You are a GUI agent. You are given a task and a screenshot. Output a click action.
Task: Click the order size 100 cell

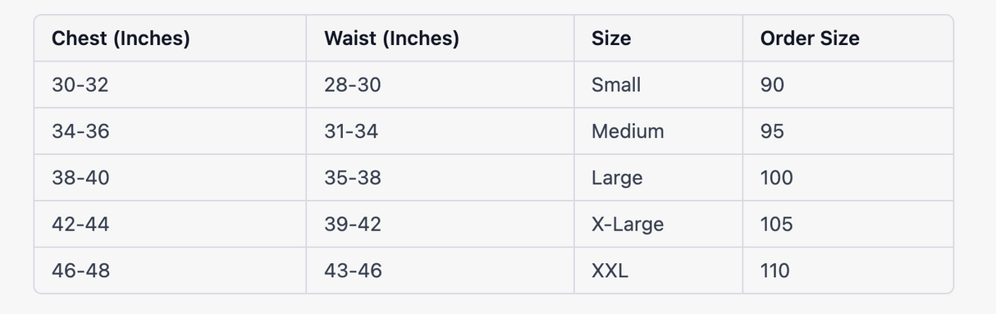[848, 178]
